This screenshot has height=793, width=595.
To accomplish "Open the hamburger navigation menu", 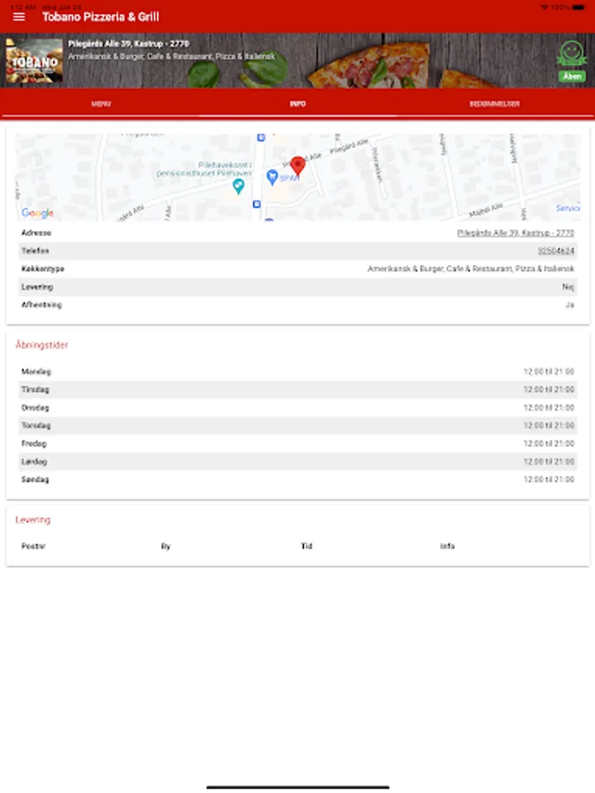I will click(x=19, y=17).
